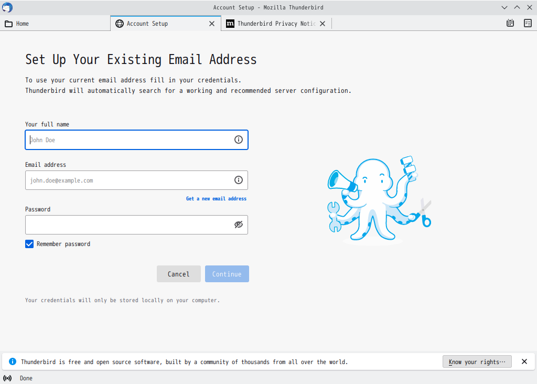This screenshot has width=537, height=384.
Task: Uncheck the Remember password checkbox
Action: pos(29,244)
